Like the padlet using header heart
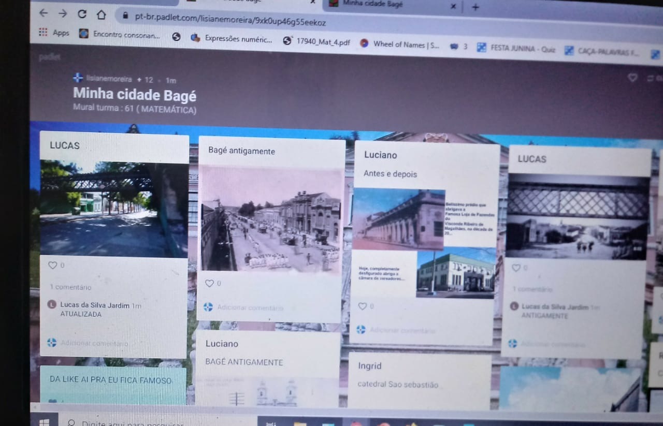663x426 pixels. tap(632, 78)
